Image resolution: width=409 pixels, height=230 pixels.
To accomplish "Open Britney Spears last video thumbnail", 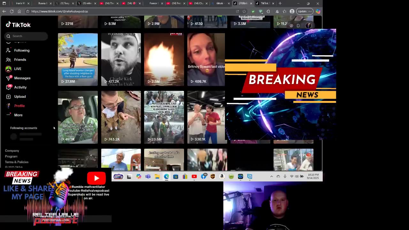I will tap(206, 59).
